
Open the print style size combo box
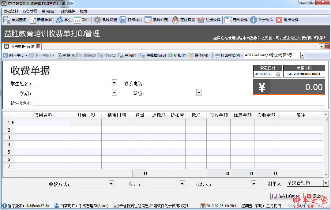point(302,55)
